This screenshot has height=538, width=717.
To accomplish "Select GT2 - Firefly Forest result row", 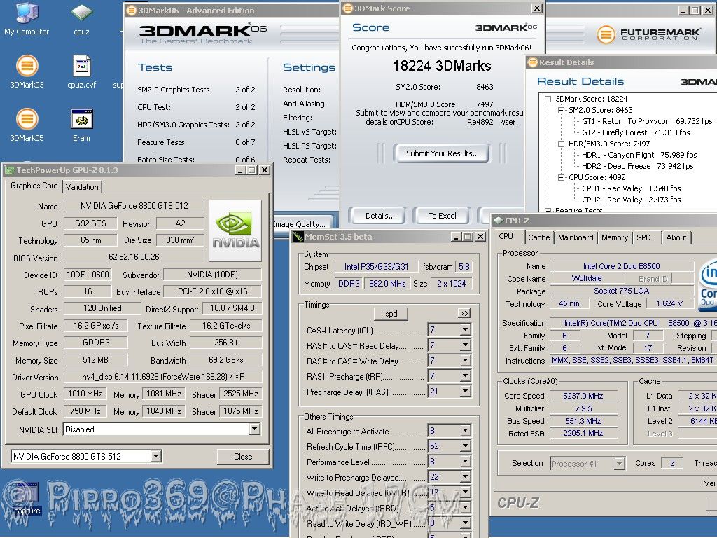I will point(636,132).
